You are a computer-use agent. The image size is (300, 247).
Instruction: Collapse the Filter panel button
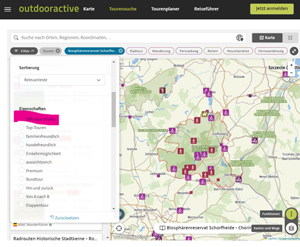[24, 51]
